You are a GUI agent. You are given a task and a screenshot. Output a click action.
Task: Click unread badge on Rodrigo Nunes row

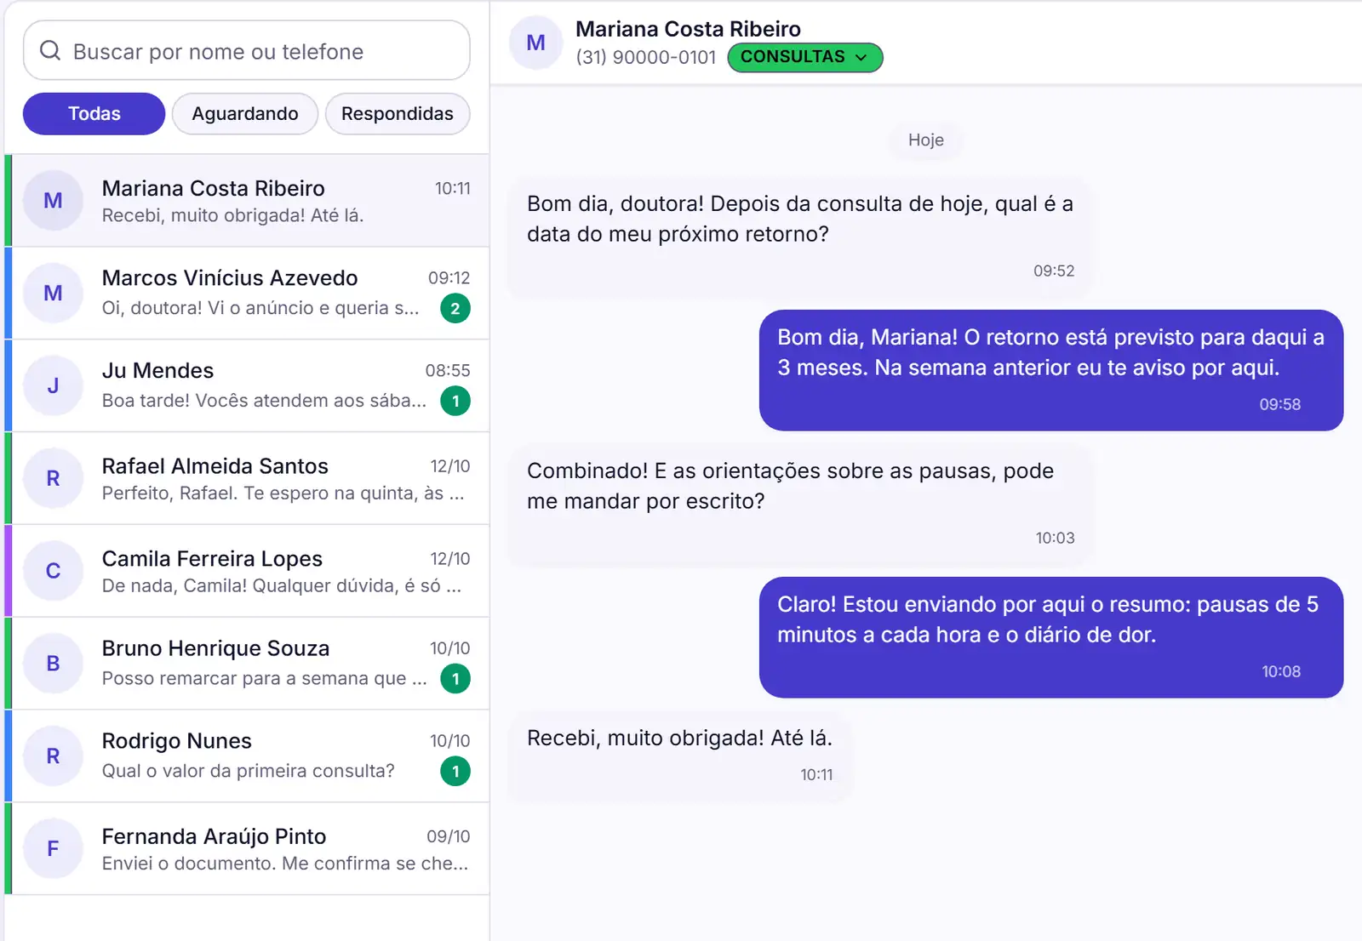(x=455, y=772)
